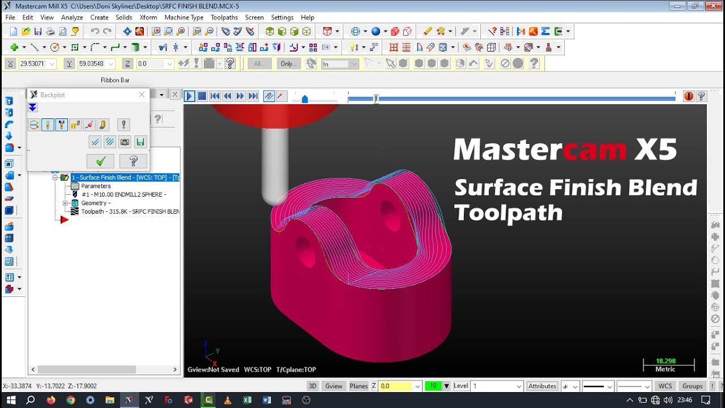725x408 pixels.
Task: Click the Attributes button
Action: tap(542, 386)
